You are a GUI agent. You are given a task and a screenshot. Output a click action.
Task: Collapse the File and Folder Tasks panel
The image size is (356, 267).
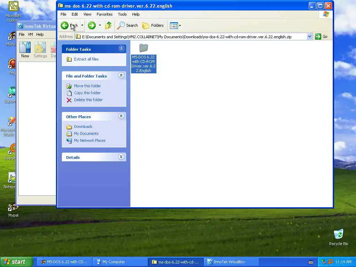121,75
